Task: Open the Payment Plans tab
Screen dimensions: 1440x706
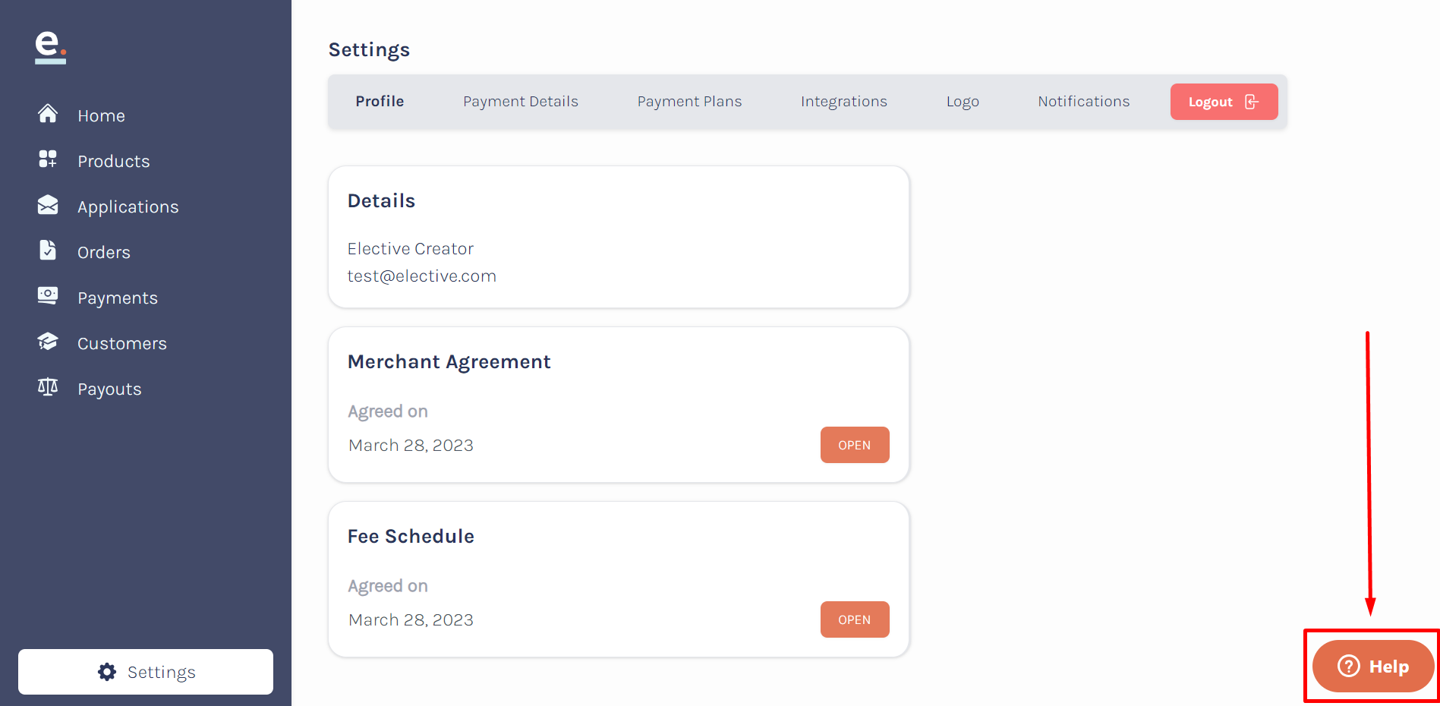Action: pyautogui.click(x=689, y=102)
